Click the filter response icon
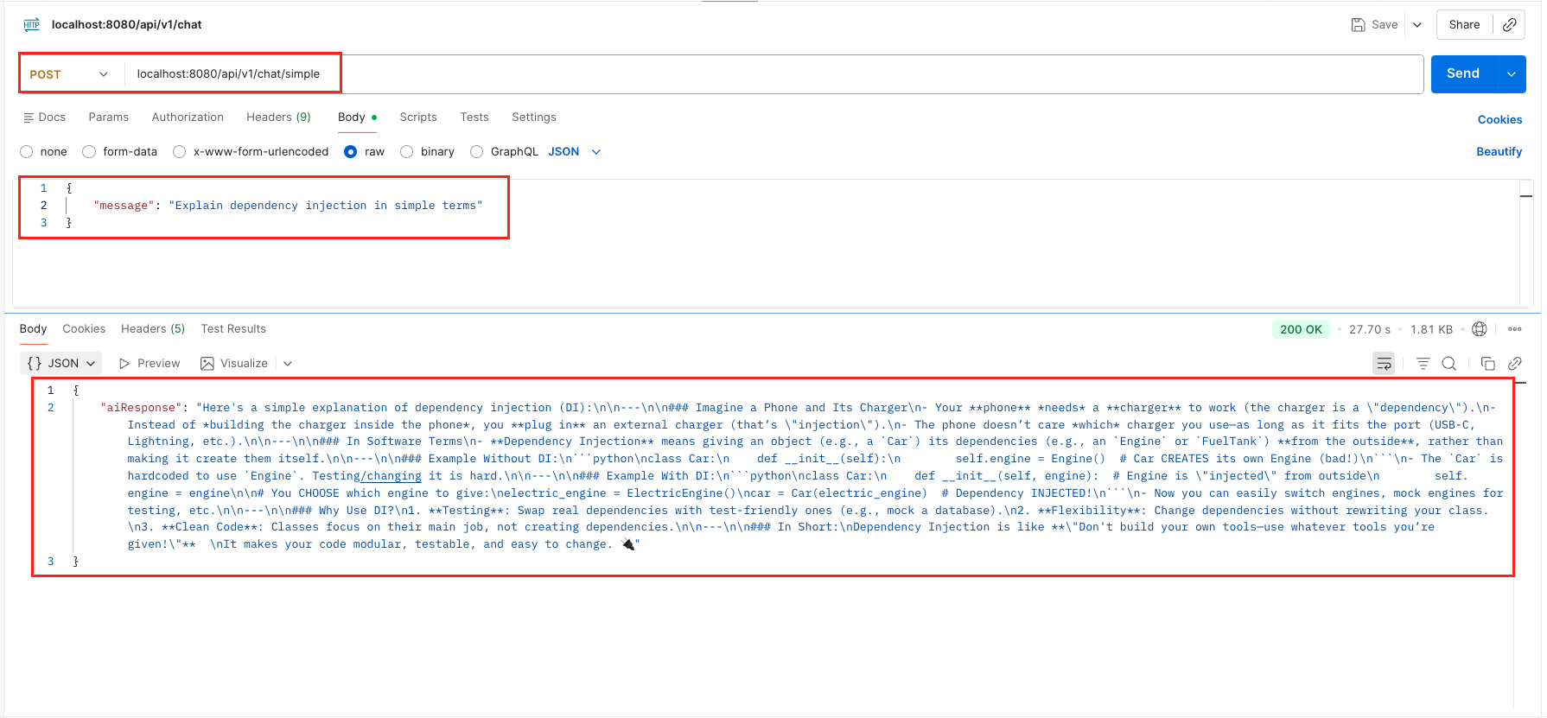The image size is (1547, 718). click(1423, 364)
